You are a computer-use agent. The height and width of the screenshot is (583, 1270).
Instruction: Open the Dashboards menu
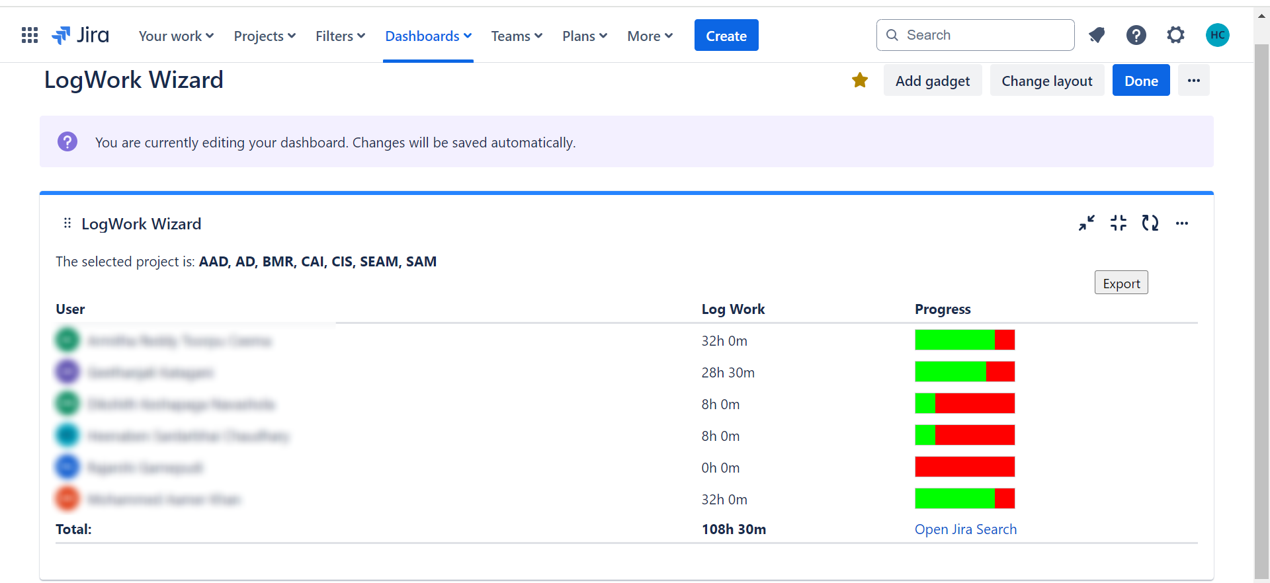pyautogui.click(x=428, y=36)
